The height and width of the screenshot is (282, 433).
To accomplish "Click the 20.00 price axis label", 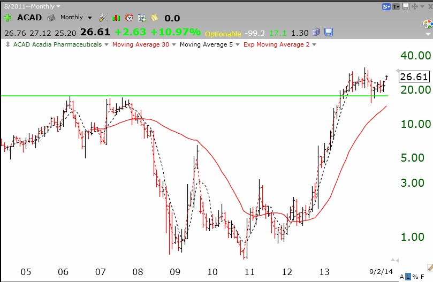I will [415, 89].
